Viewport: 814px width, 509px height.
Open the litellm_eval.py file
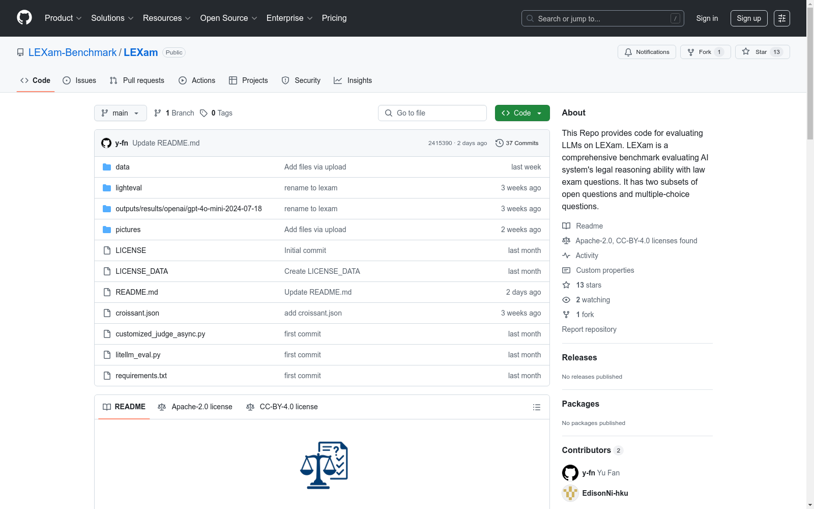pyautogui.click(x=138, y=355)
